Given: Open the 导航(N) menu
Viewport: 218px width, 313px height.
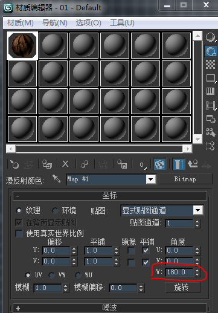Looking at the screenshot, I should pyautogui.click(x=55, y=23).
